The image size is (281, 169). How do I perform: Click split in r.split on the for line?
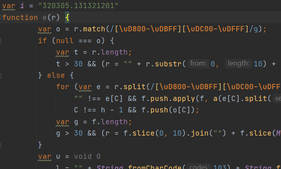(134, 87)
